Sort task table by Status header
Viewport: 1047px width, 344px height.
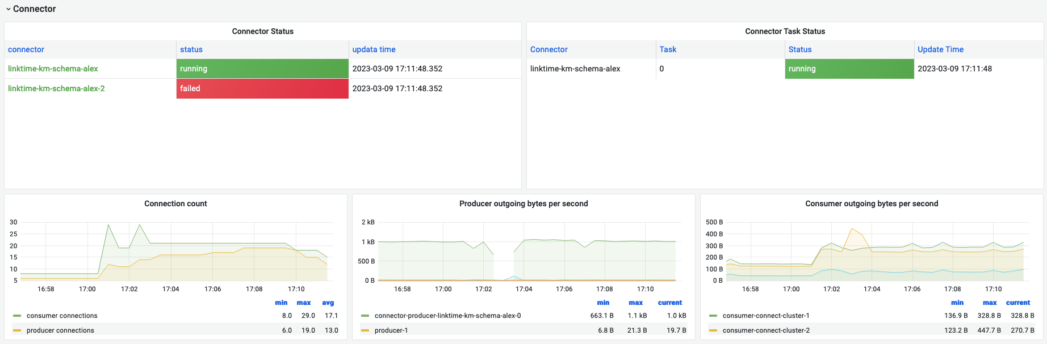[800, 49]
